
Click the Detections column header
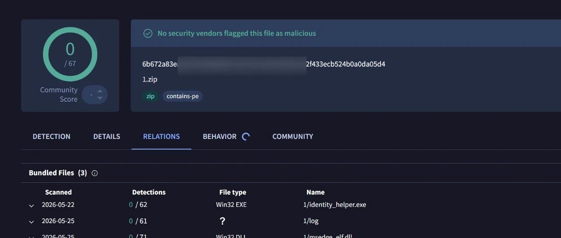click(149, 192)
